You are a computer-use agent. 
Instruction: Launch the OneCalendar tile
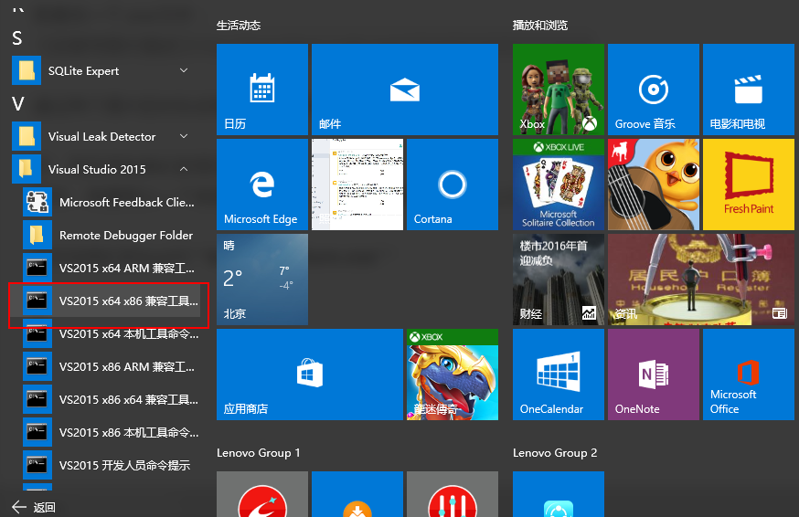click(x=558, y=375)
